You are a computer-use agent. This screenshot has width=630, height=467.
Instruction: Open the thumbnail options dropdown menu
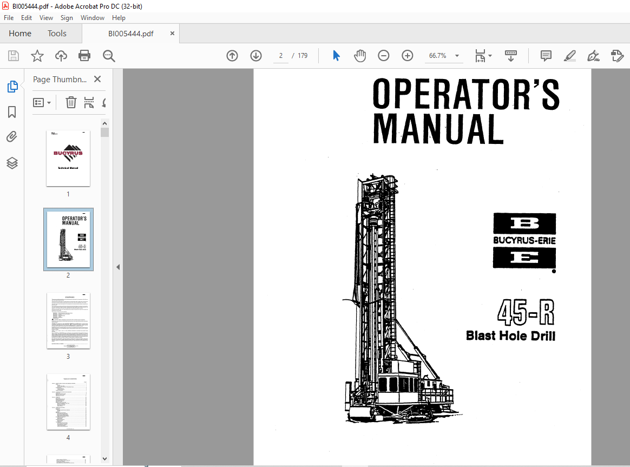tap(42, 103)
